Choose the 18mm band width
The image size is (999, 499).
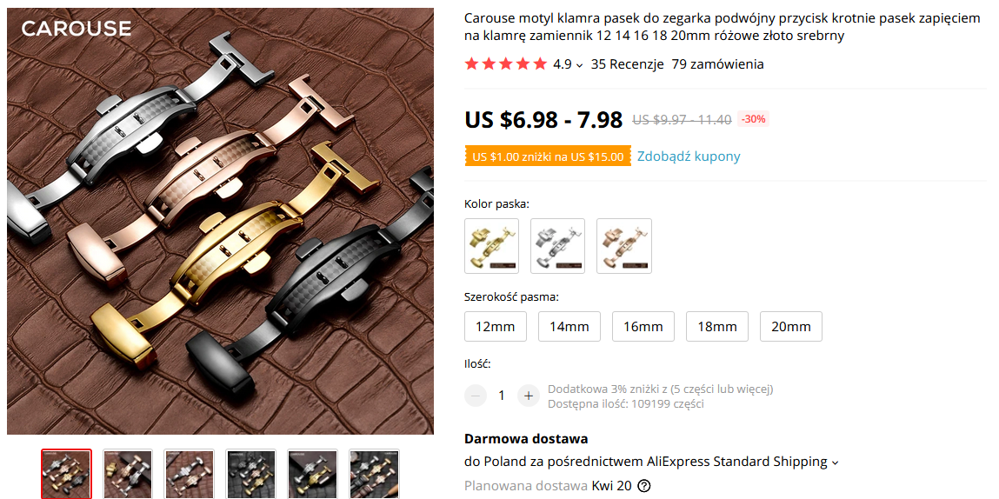click(716, 327)
